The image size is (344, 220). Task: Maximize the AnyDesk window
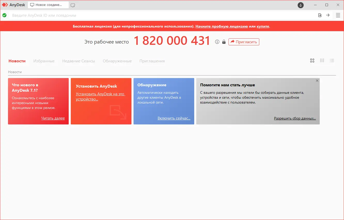tap(327, 5)
